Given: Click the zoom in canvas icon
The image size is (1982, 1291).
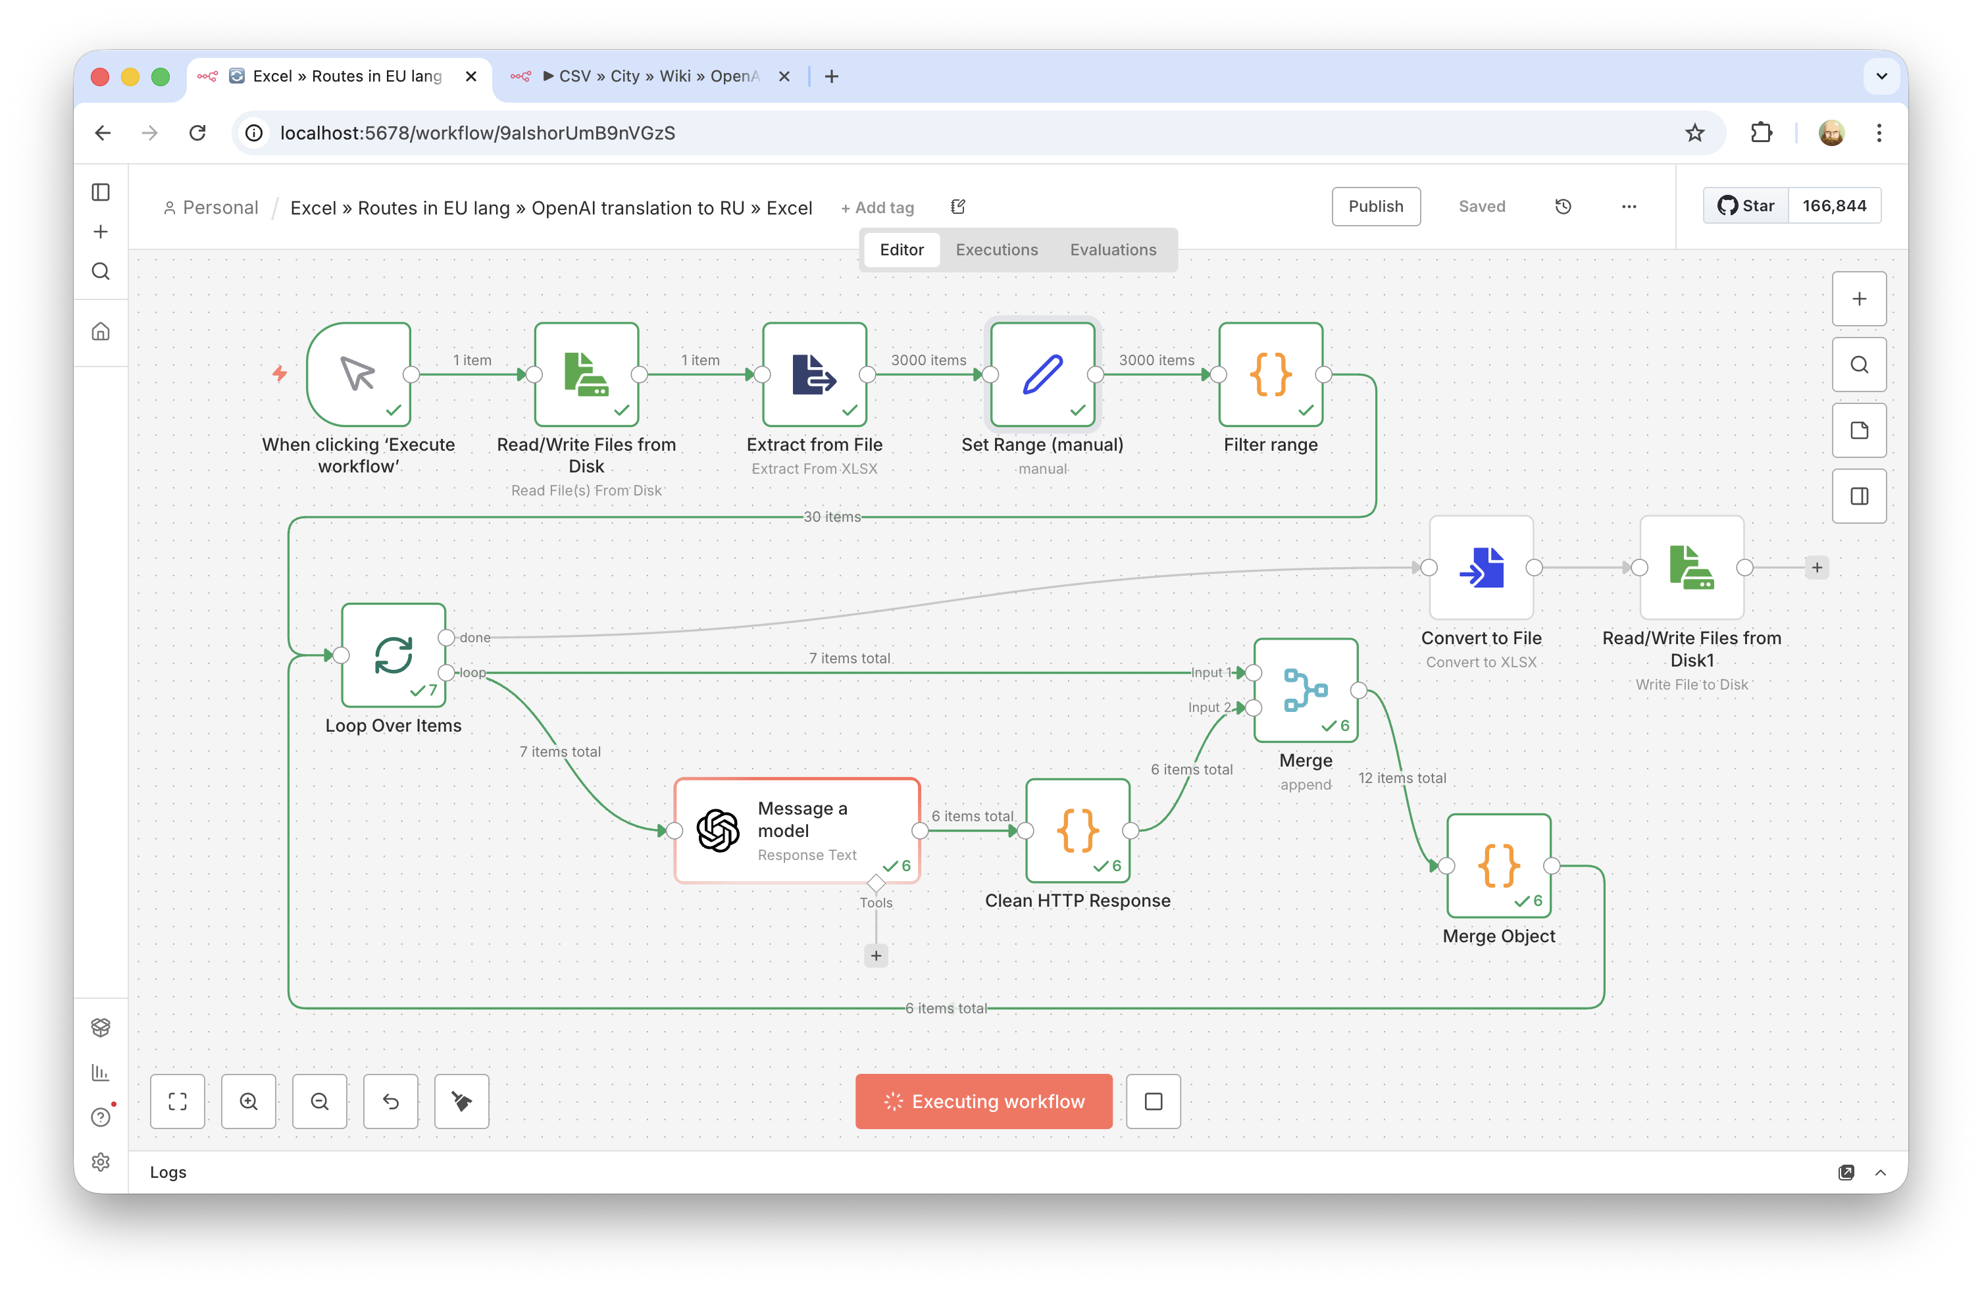Looking at the screenshot, I should (248, 1101).
